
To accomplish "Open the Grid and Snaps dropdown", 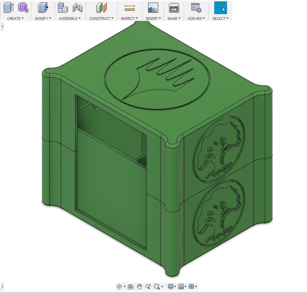I will click(183, 287).
